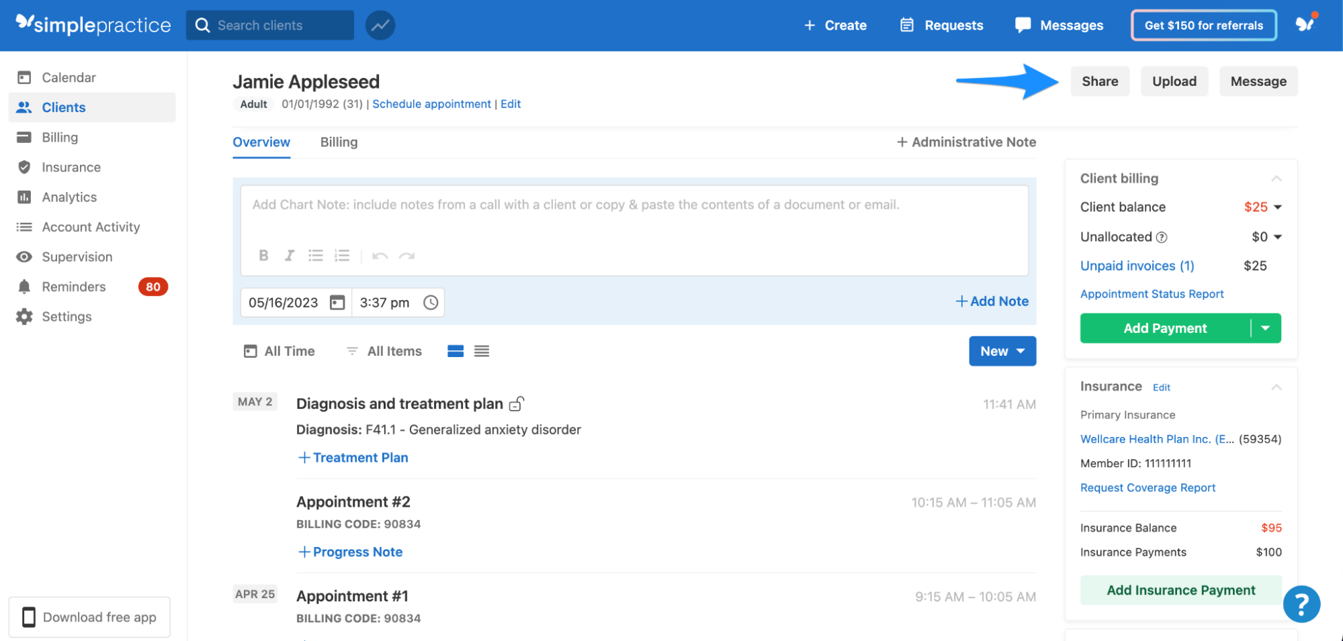Open the All Items filter
This screenshot has height=641, width=1343.
click(x=384, y=350)
